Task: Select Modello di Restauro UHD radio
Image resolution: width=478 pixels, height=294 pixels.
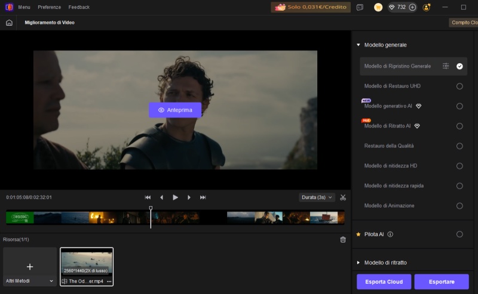Action: point(459,86)
